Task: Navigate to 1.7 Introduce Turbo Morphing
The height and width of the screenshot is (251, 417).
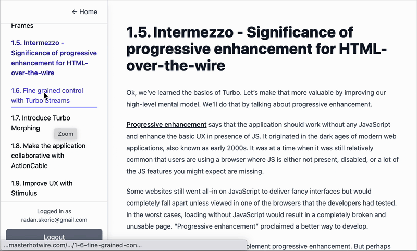Action: point(40,123)
